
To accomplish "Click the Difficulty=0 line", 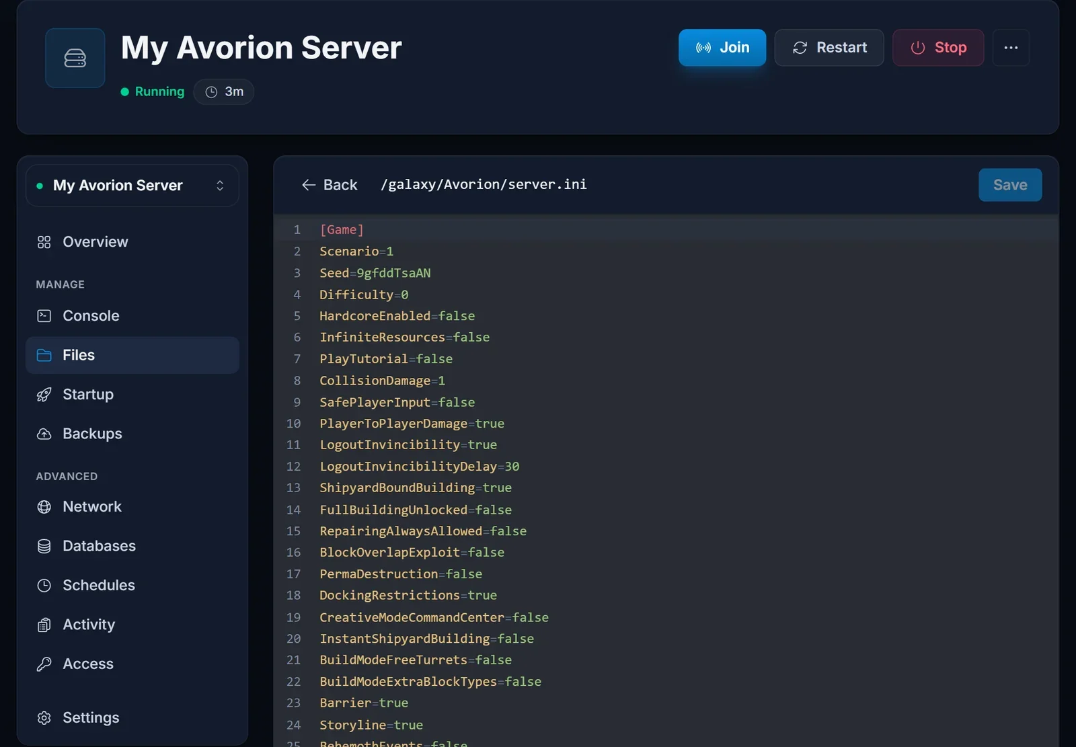I will (x=364, y=294).
